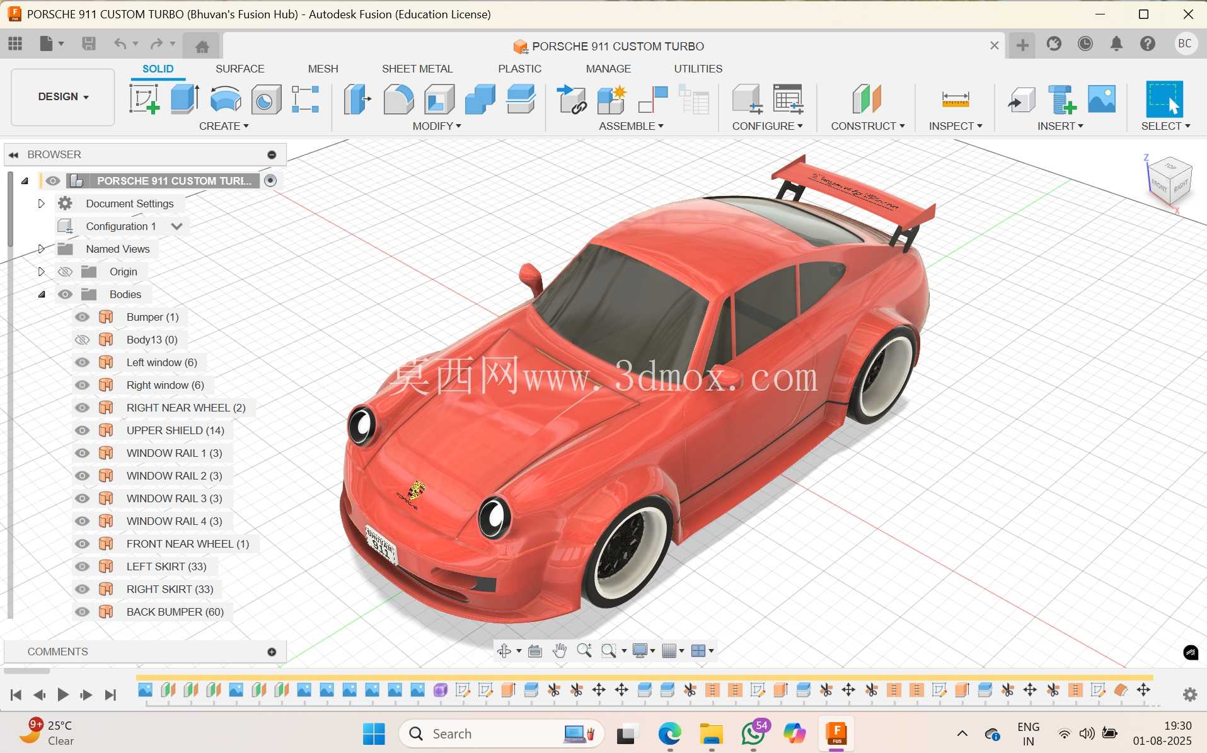
Task: Click the Insert Canvas image icon
Action: tap(1102, 100)
